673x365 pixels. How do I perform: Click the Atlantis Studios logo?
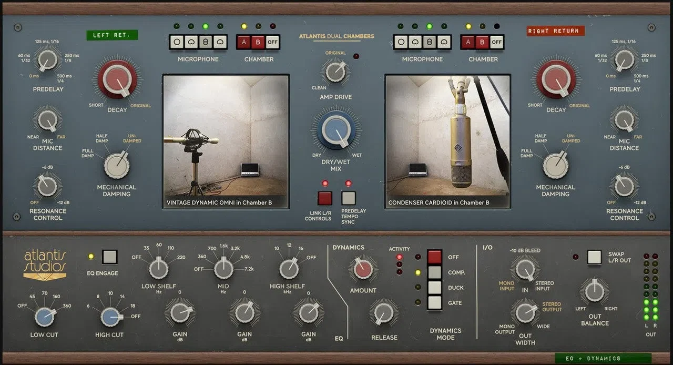click(x=45, y=265)
